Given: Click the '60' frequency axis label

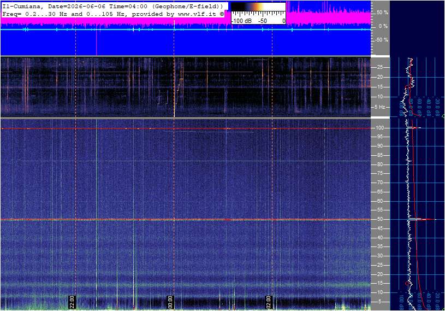Looking at the screenshot, I should (x=379, y=201).
